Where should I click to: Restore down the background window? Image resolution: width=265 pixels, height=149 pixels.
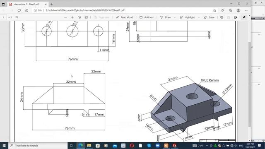tap(256, 2)
